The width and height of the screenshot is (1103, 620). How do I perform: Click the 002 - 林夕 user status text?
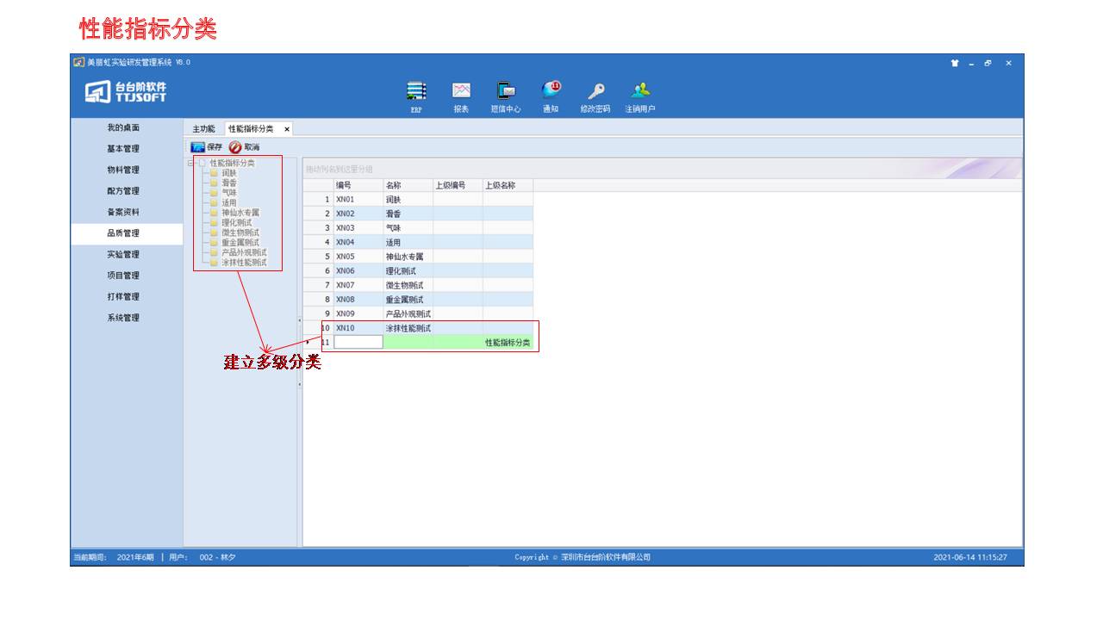click(x=217, y=557)
